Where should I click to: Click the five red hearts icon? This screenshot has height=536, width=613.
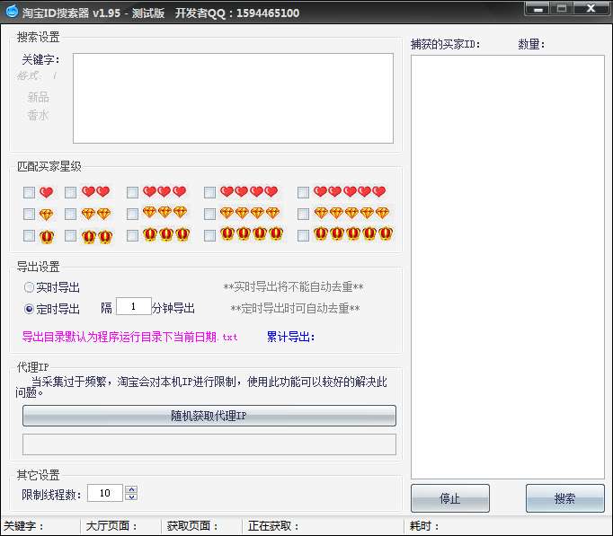pyautogui.click(x=350, y=191)
